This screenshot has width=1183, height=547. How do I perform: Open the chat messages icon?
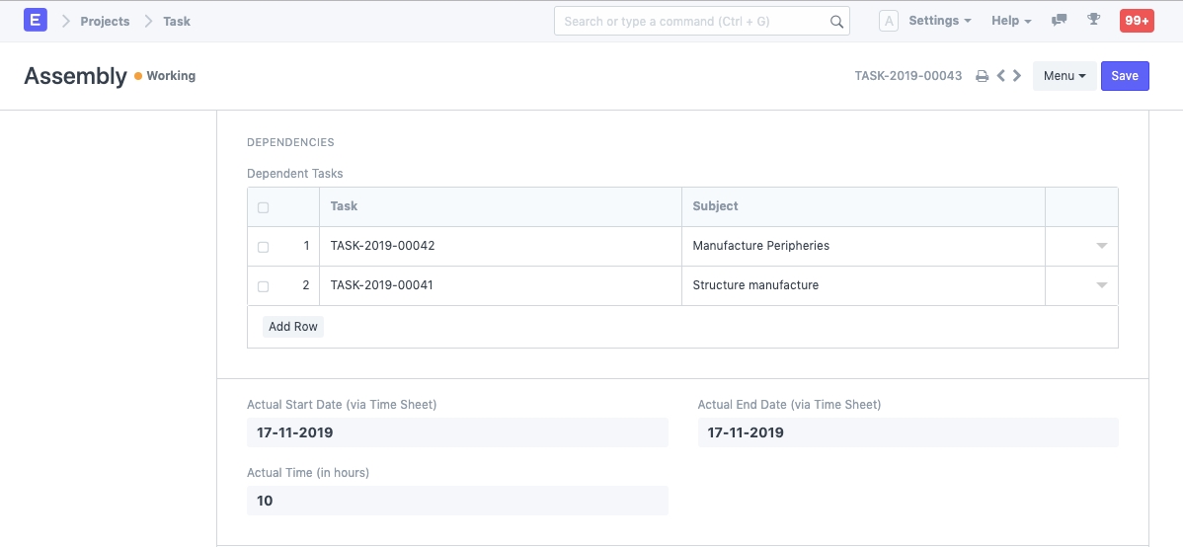click(x=1060, y=20)
